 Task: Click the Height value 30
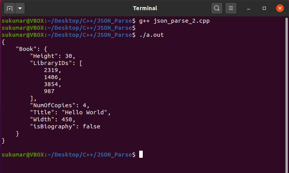point(70,56)
